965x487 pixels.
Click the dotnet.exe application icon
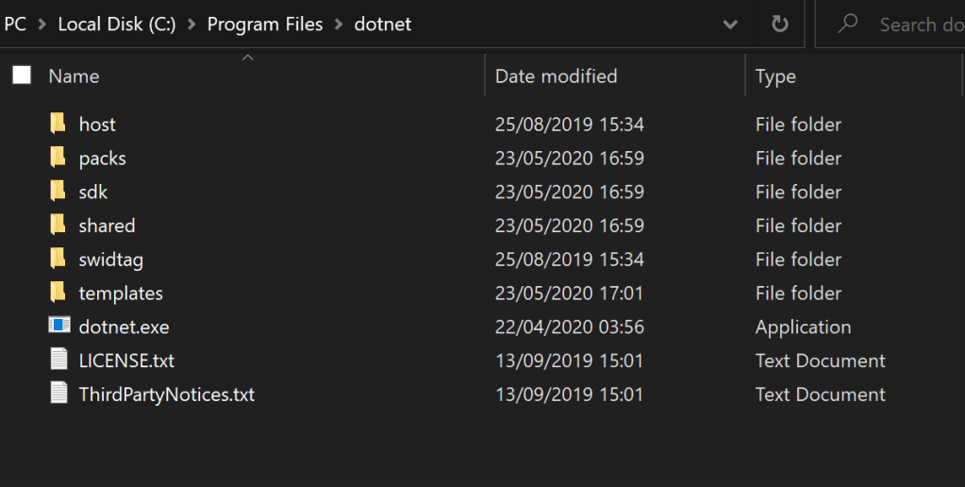point(59,327)
